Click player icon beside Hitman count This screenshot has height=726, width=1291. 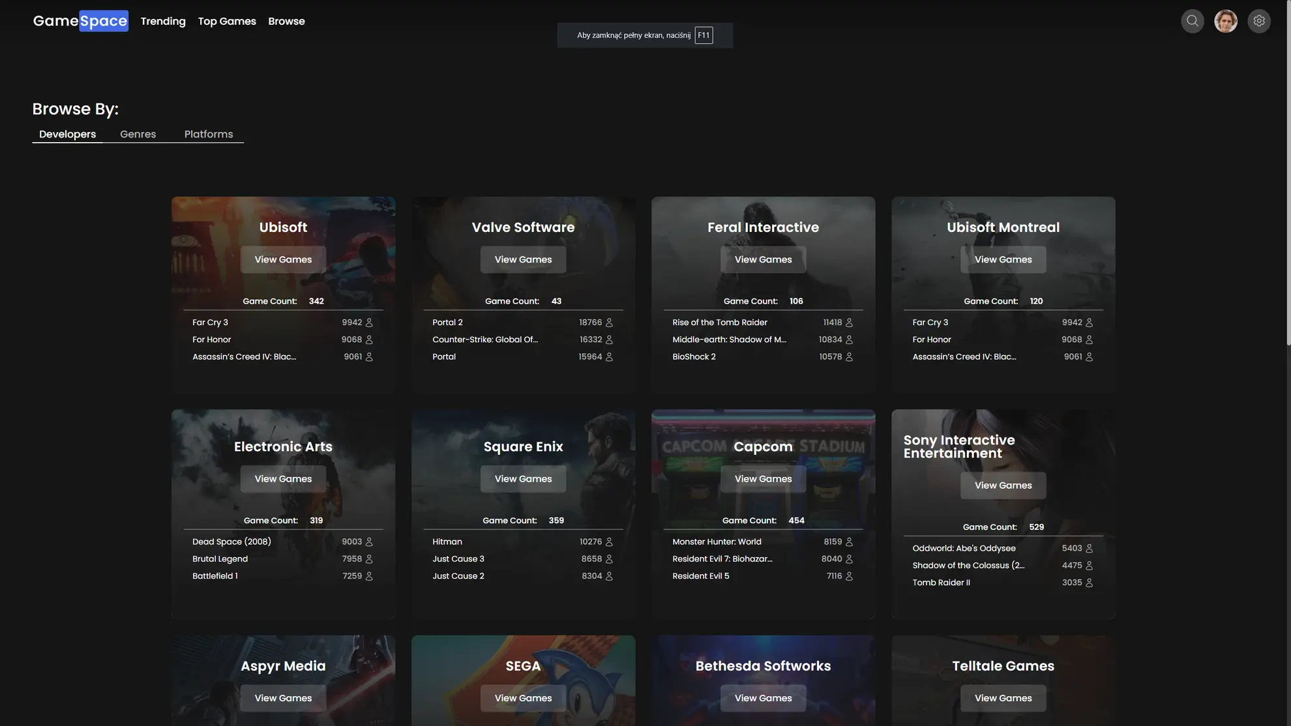point(609,542)
